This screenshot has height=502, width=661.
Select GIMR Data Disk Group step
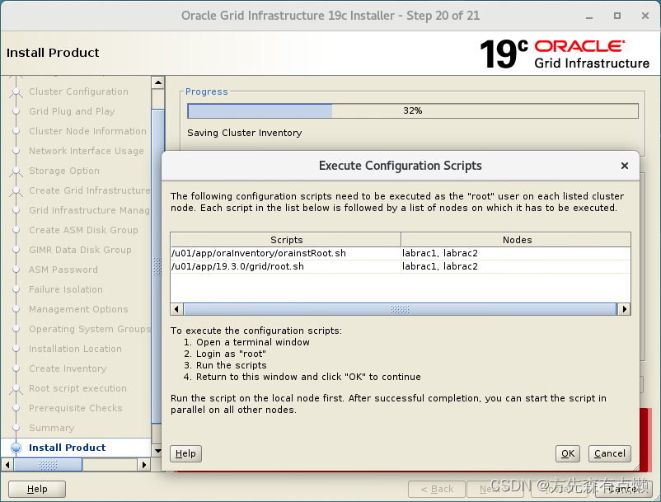[x=80, y=250]
